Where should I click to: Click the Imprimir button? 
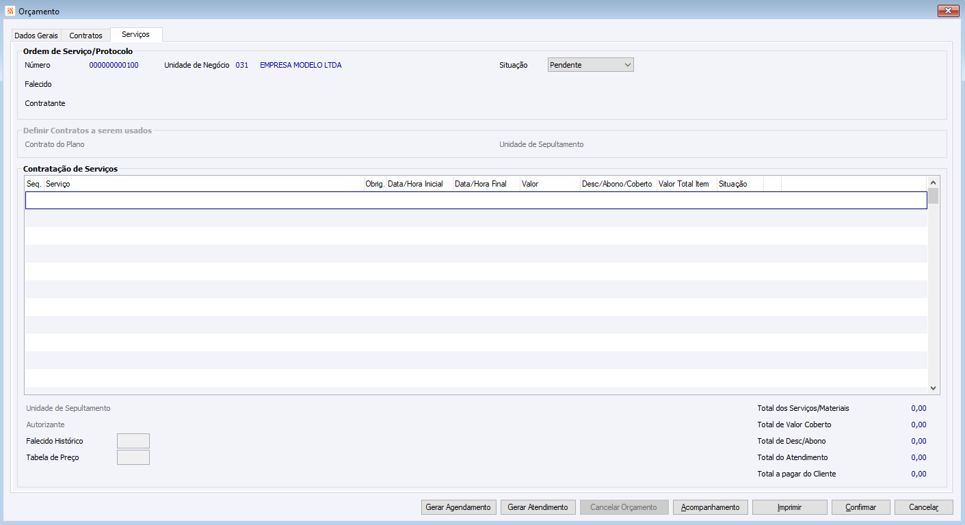pyautogui.click(x=789, y=507)
